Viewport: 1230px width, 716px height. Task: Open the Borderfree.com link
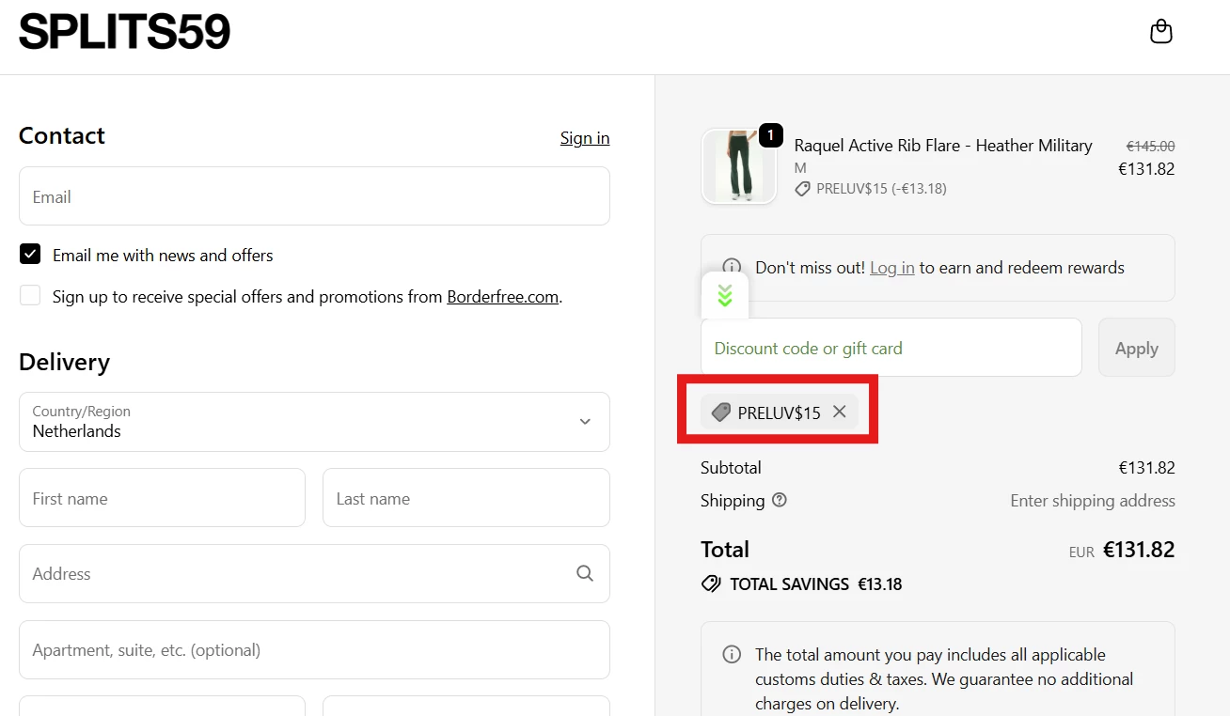pyautogui.click(x=502, y=297)
